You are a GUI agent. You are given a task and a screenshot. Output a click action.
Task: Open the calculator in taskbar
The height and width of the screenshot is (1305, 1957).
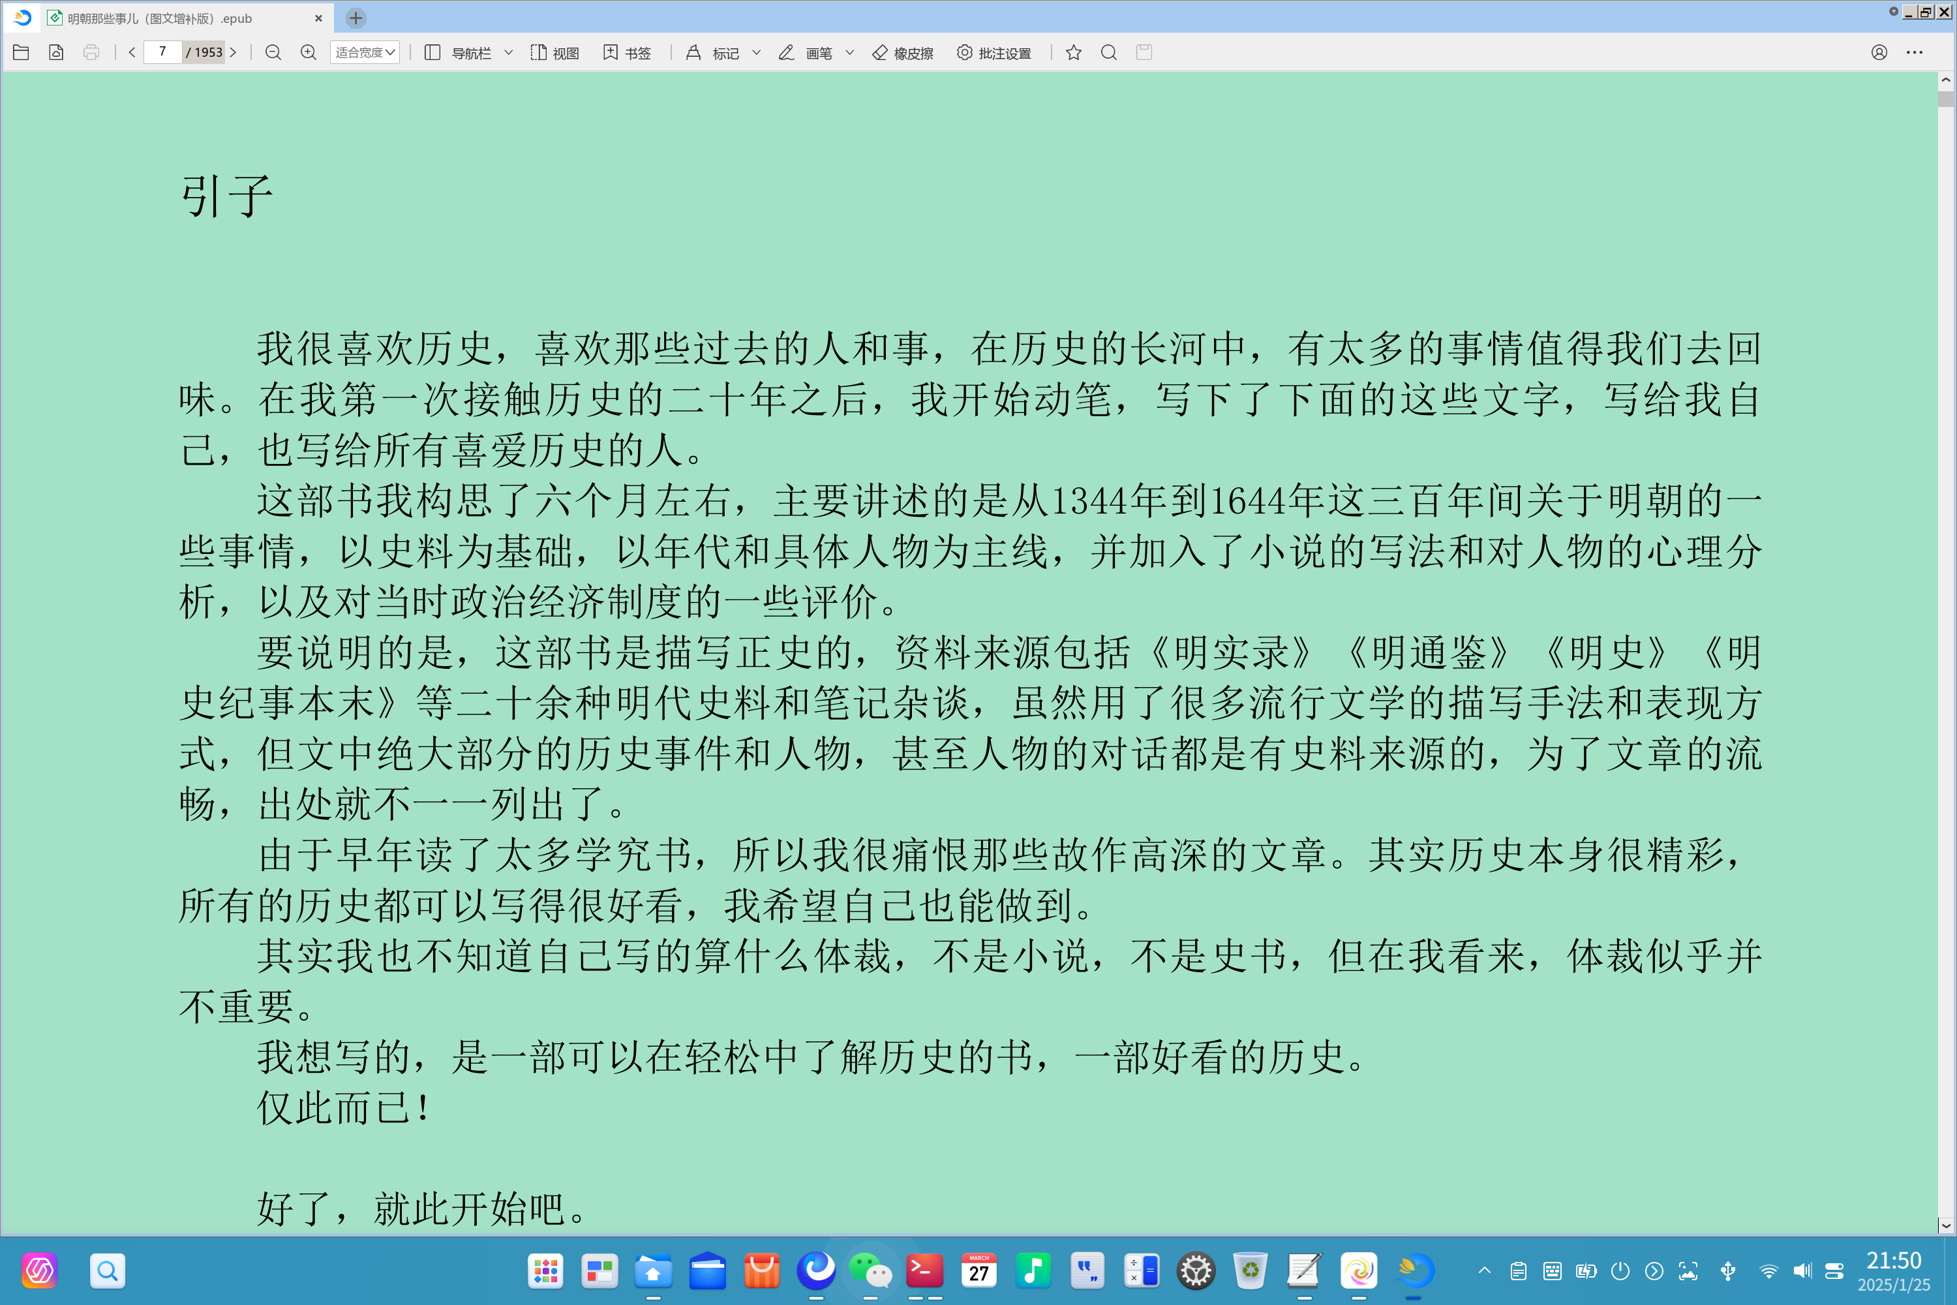1142,1271
